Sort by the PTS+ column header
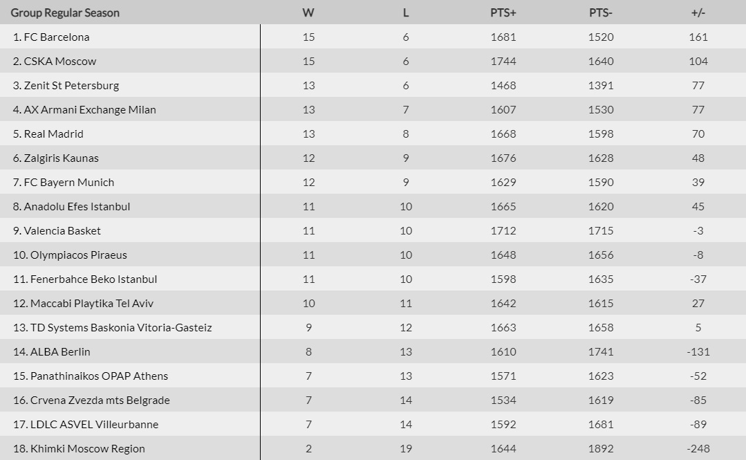 pyautogui.click(x=503, y=12)
